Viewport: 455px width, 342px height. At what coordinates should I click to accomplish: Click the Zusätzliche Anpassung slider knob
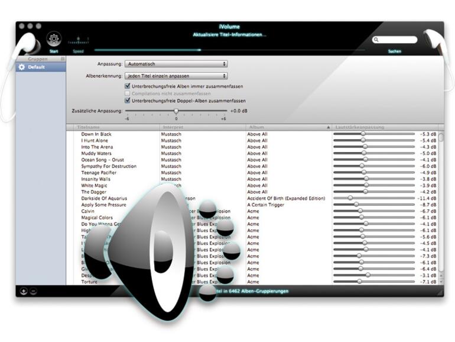pyautogui.click(x=176, y=111)
